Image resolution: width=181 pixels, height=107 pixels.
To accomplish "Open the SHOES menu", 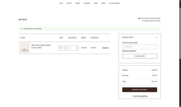I will (x=78, y=3).
